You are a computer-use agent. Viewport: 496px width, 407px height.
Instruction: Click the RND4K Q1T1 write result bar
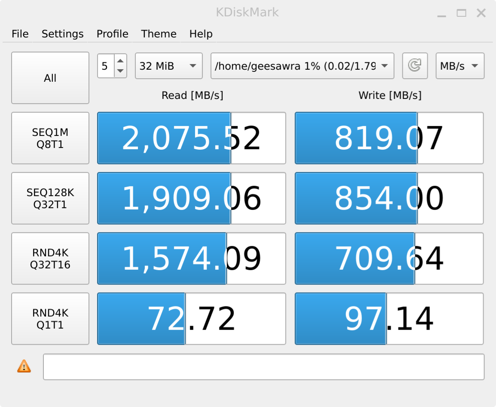coord(389,319)
